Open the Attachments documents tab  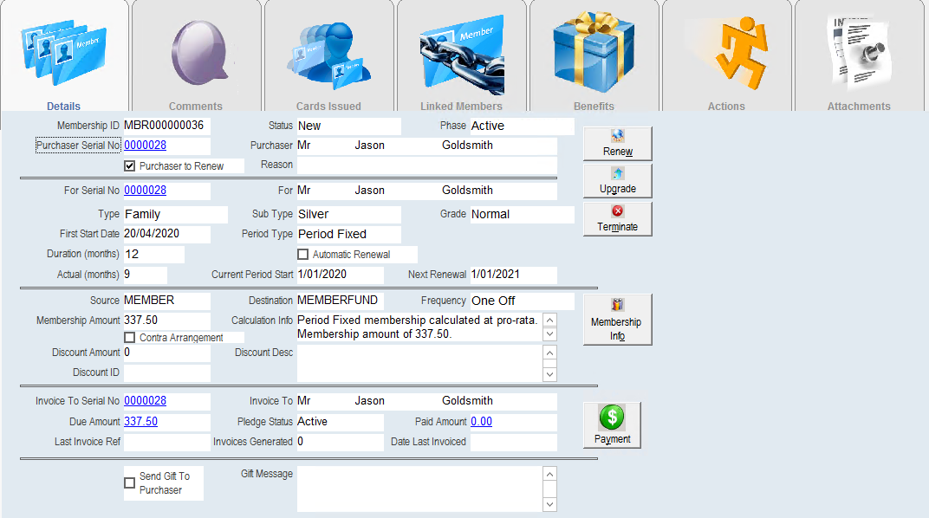pos(859,56)
